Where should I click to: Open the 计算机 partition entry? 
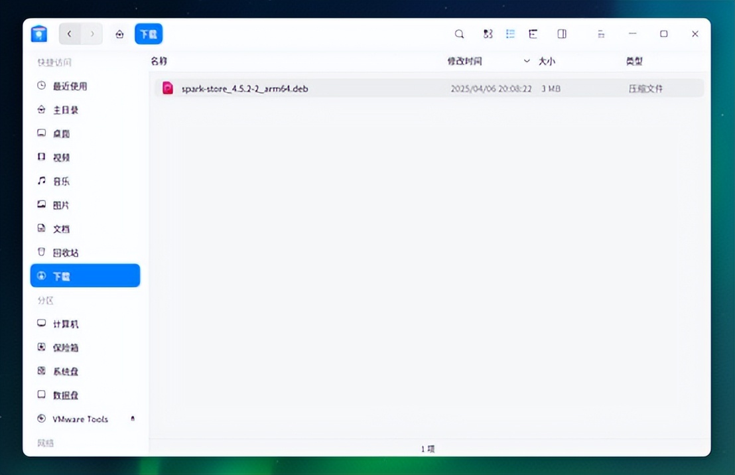64,323
